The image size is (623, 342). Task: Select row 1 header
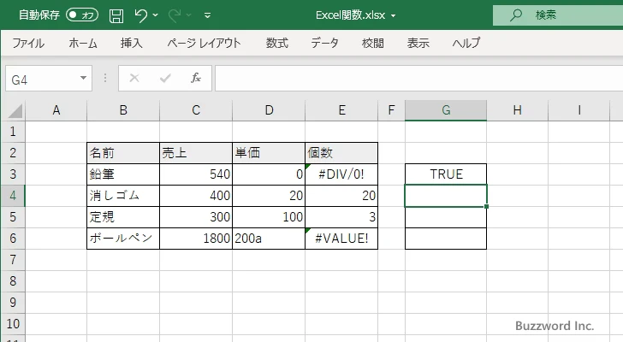13,132
